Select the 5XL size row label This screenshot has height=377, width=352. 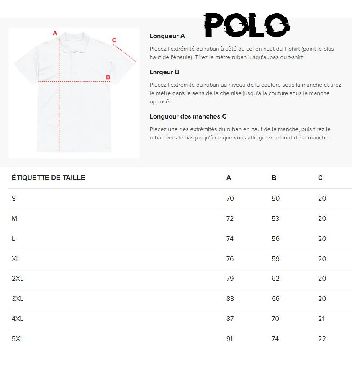pos(17,339)
